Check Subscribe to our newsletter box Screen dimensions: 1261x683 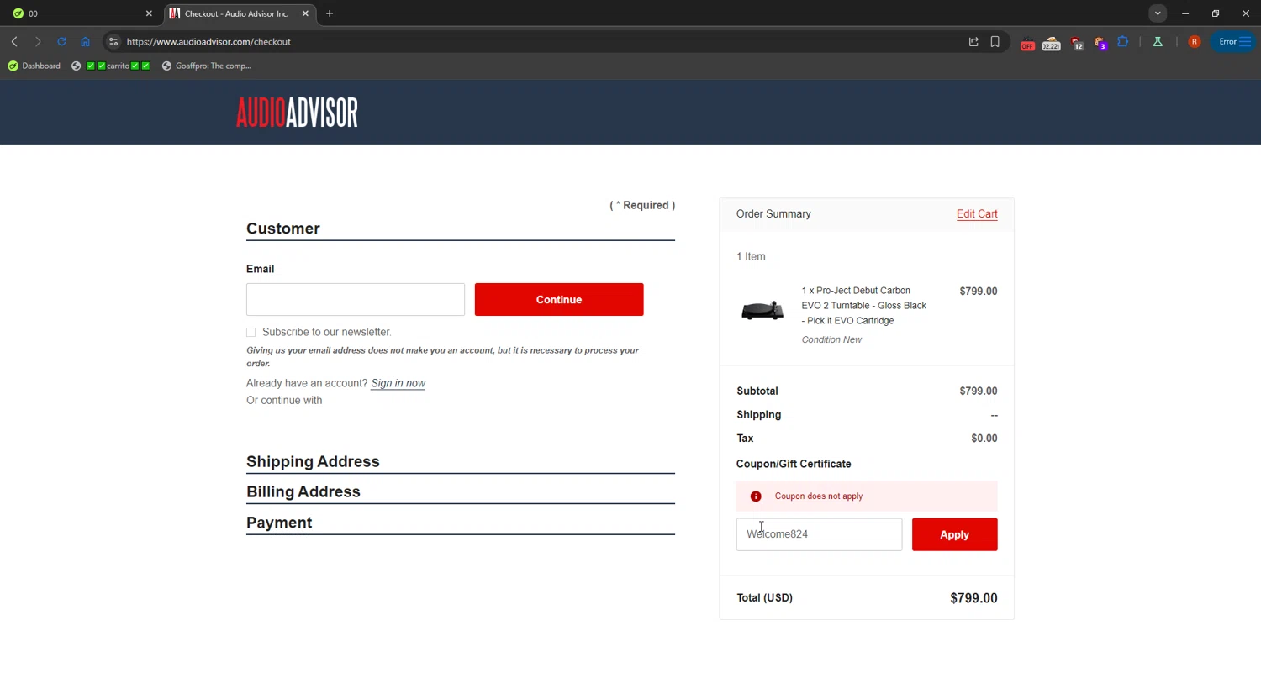(251, 332)
